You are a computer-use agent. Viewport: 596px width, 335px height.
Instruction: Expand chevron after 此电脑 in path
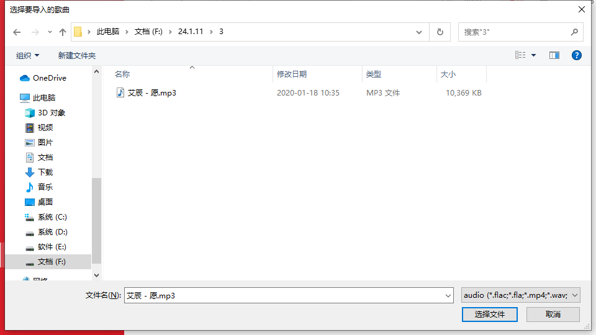127,32
